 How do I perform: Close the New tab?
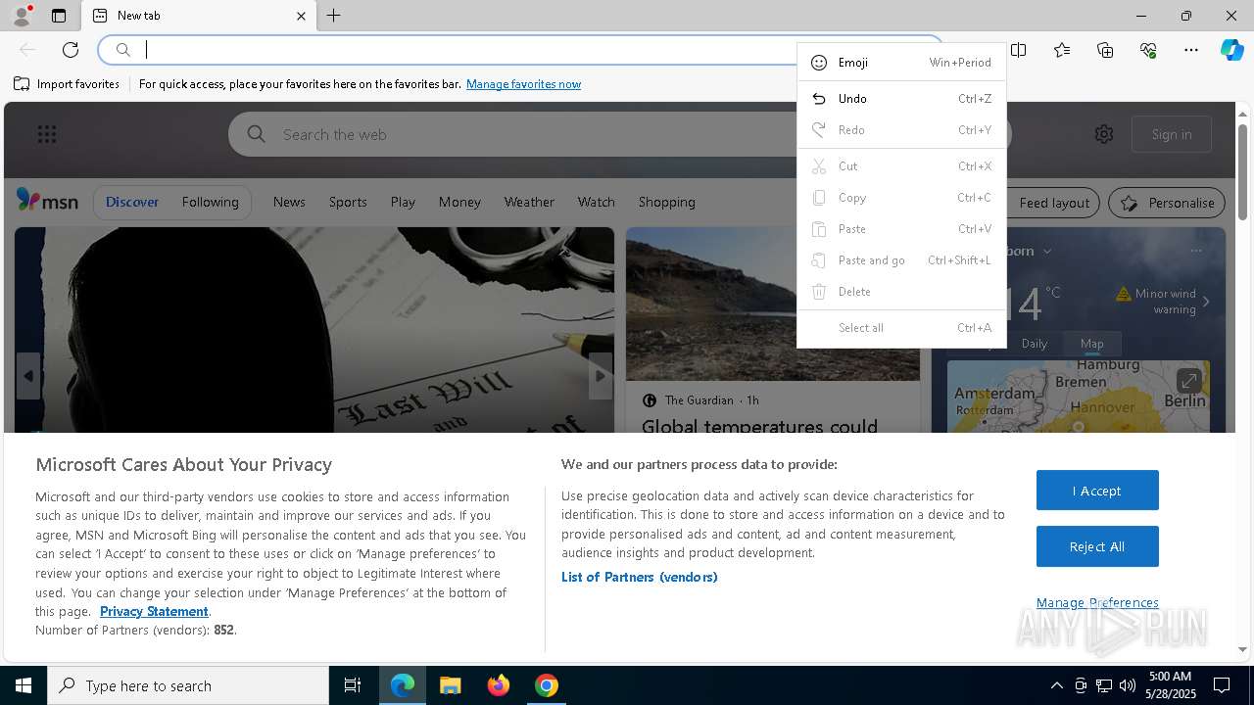coord(301,16)
